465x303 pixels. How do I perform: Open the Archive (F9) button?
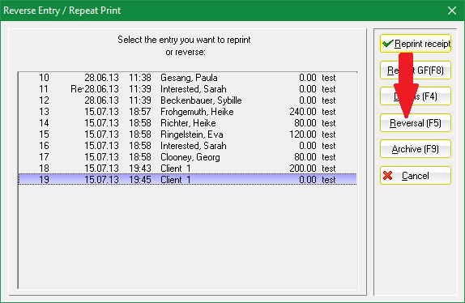[x=415, y=149]
